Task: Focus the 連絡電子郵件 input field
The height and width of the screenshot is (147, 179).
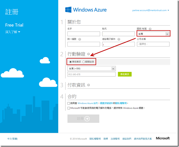Action: coord(118,44)
